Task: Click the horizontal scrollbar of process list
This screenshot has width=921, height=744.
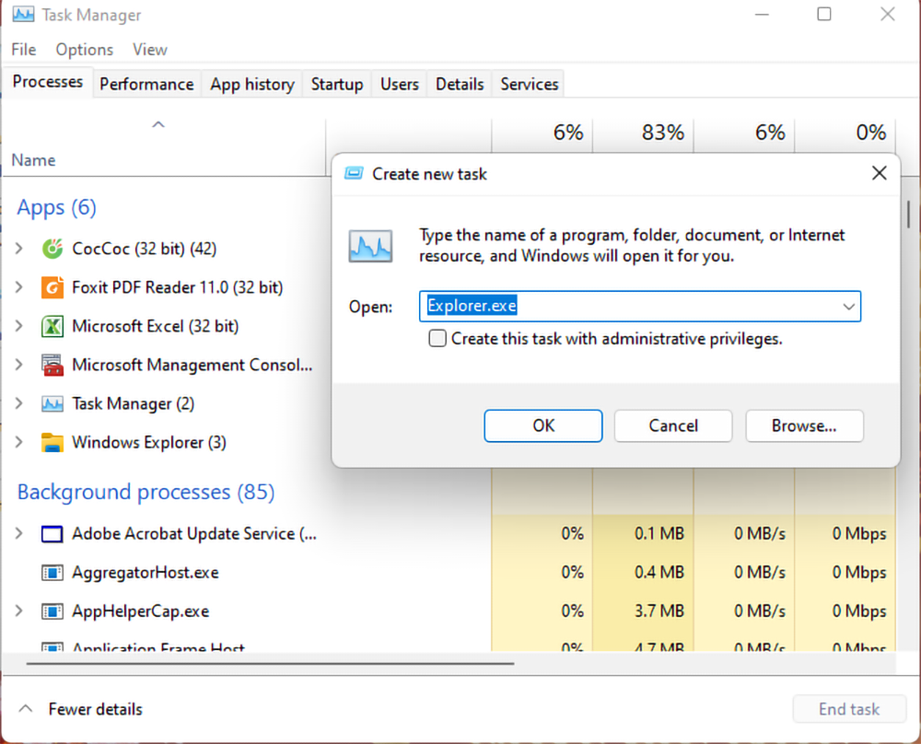Action: pyautogui.click(x=270, y=664)
